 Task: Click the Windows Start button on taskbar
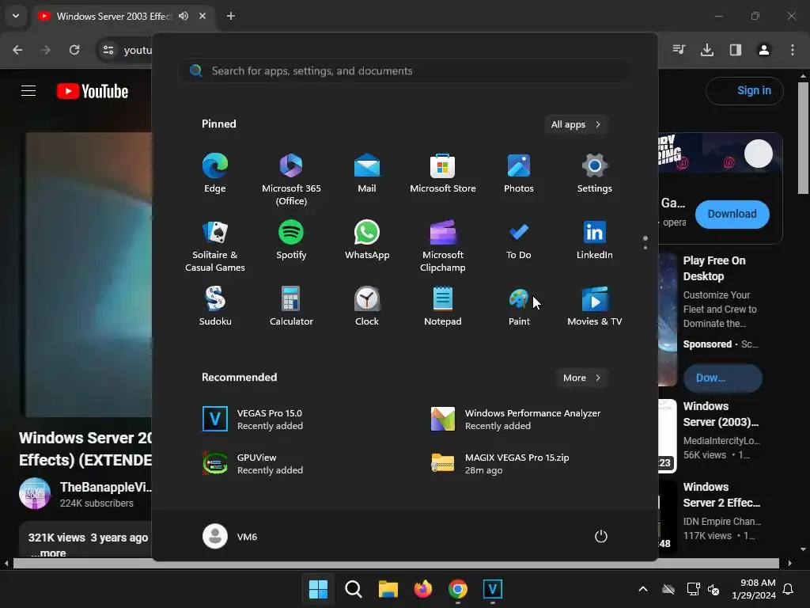click(x=318, y=589)
